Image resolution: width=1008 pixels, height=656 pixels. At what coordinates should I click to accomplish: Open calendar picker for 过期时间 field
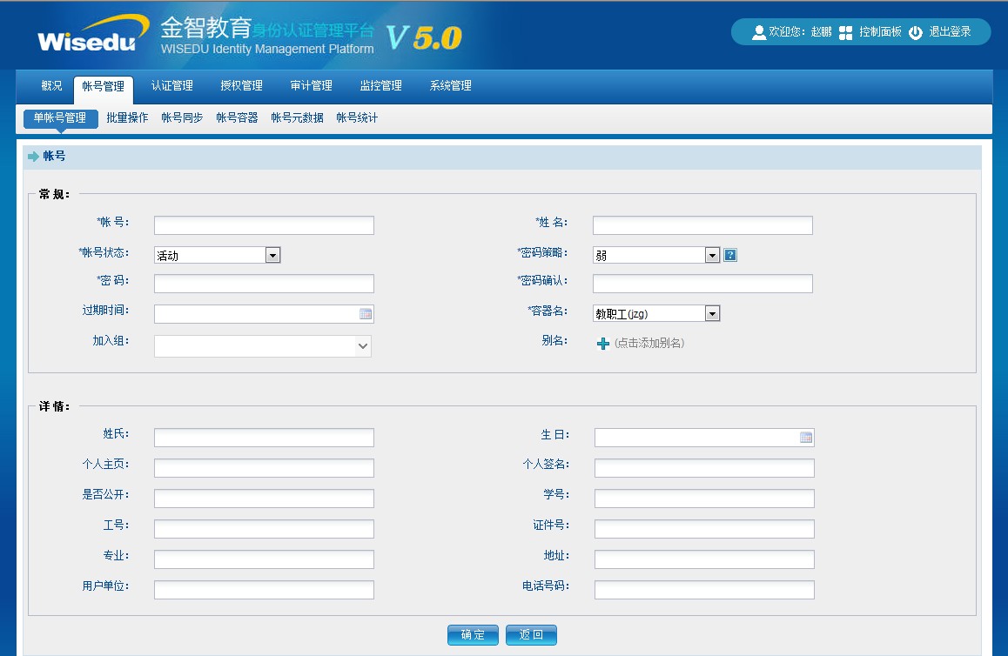tap(366, 314)
